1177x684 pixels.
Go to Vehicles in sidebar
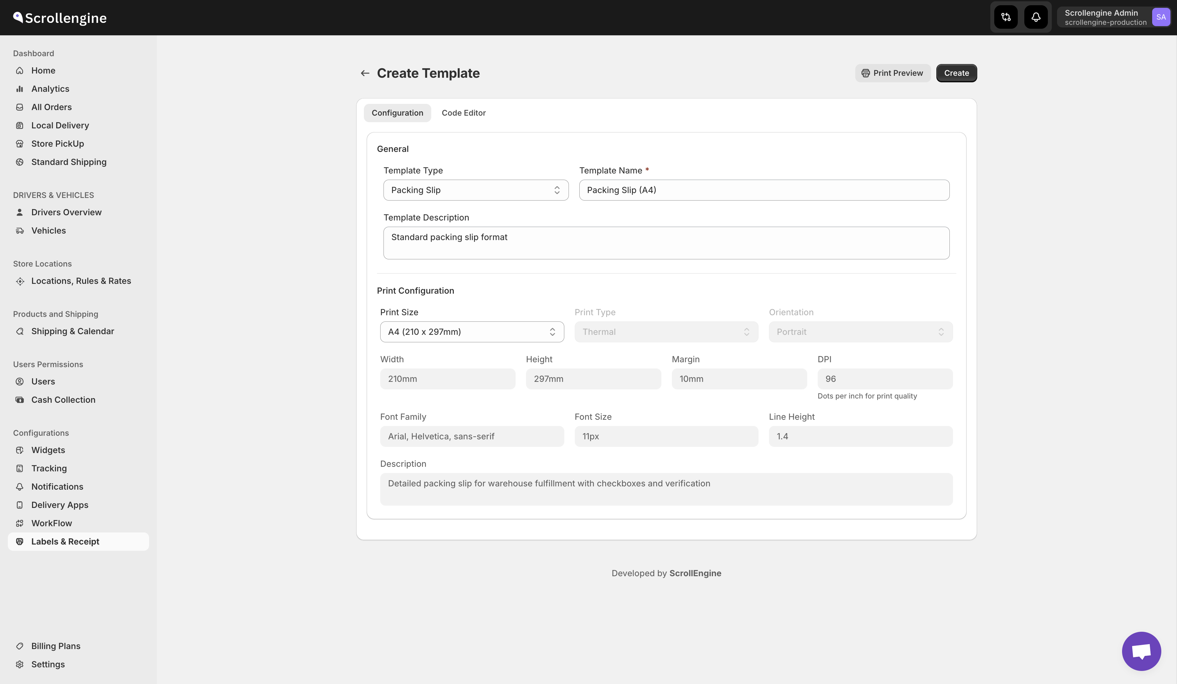coord(49,231)
